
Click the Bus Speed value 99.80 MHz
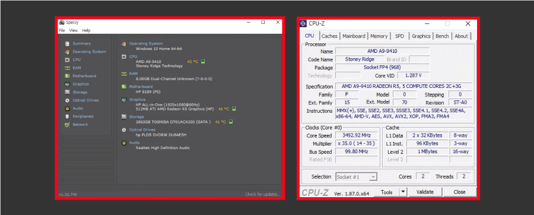tap(356, 152)
